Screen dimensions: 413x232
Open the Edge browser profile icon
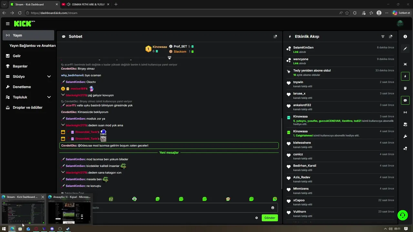pyautogui.click(x=379, y=13)
